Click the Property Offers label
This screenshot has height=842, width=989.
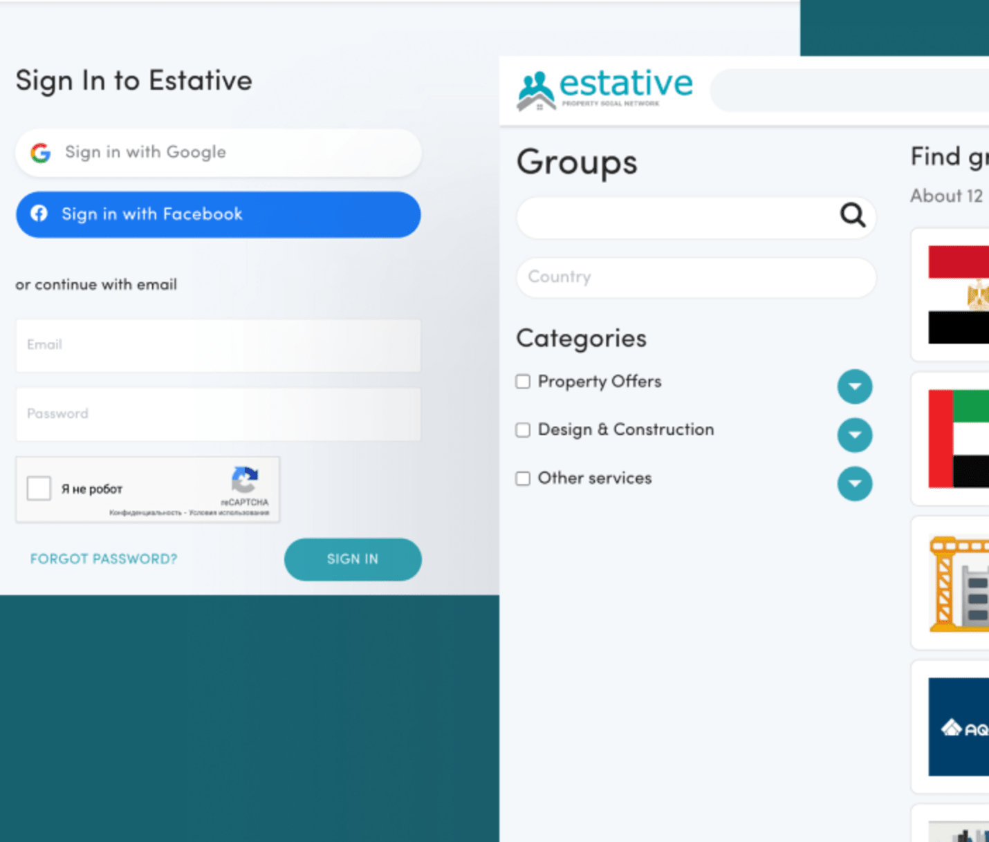600,382
